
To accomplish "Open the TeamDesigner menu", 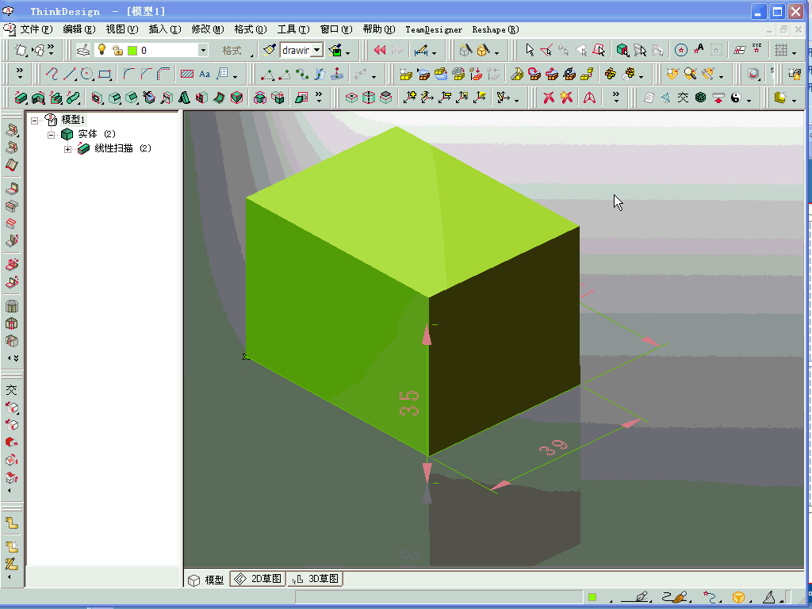I will point(434,29).
